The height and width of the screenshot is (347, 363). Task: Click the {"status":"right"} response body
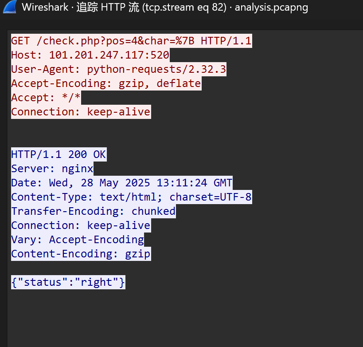68,282
